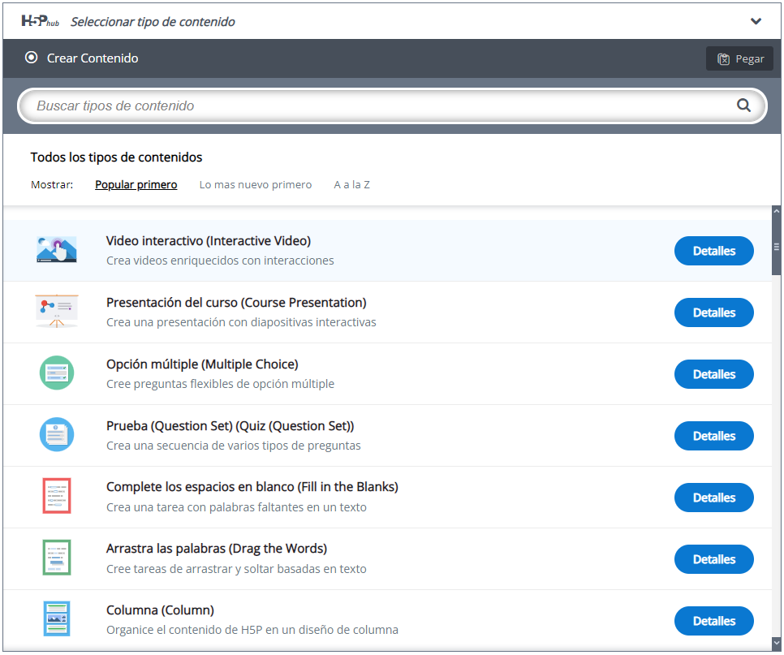Click the Course Presentation easel icon
The height and width of the screenshot is (655, 784).
click(x=57, y=312)
